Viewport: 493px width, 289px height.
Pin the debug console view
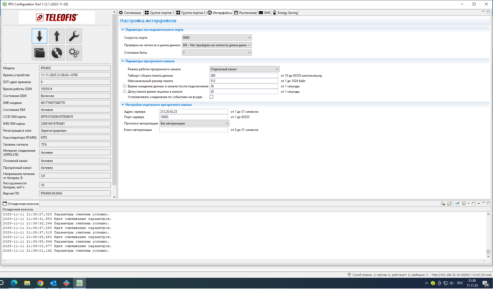(x=457, y=204)
